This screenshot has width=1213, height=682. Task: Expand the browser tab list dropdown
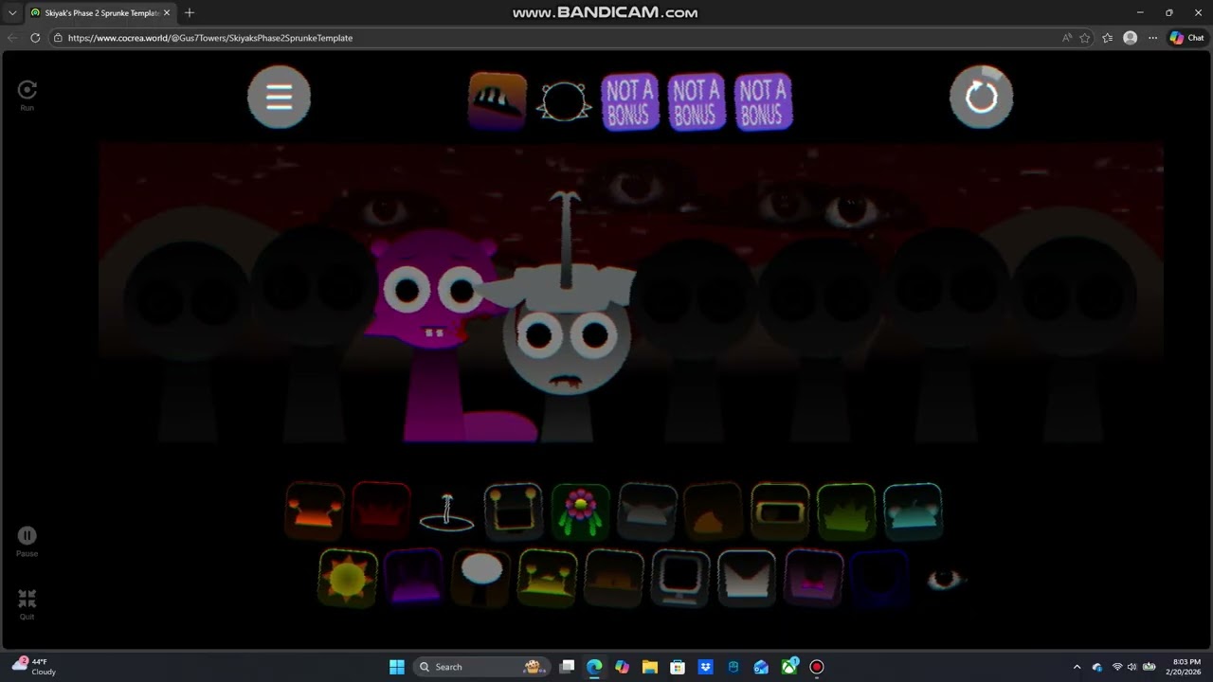click(12, 12)
